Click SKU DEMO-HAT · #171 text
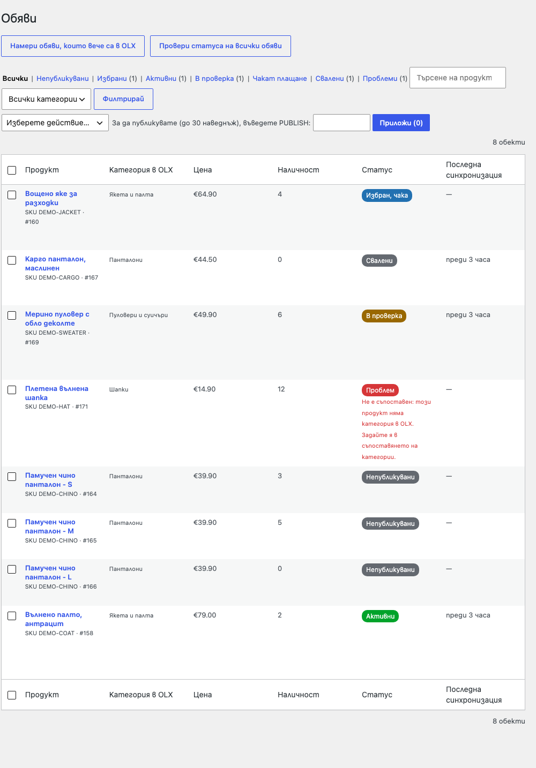Viewport: 536px width, 768px height. (x=56, y=407)
